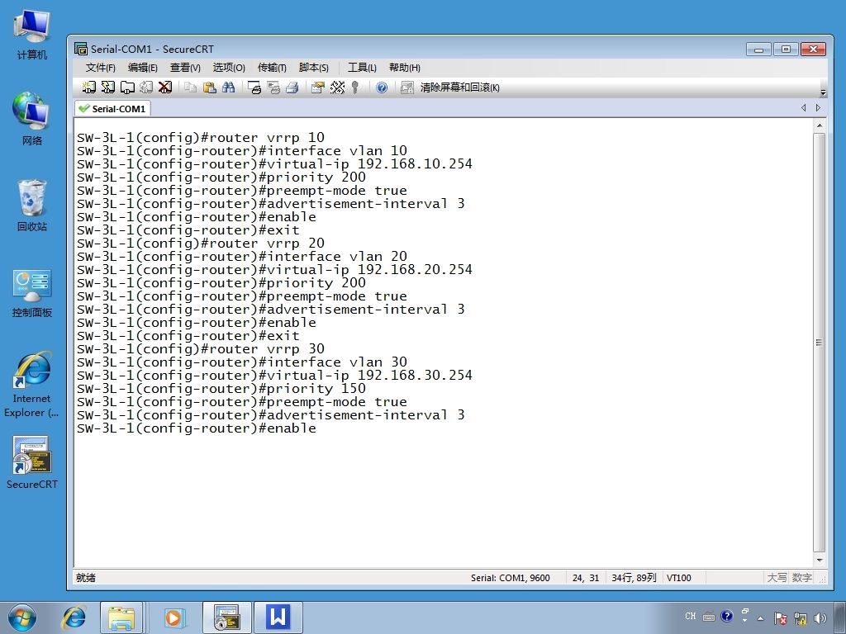The image size is (846, 634).
Task: Click the SecureCRT window title icon
Action: (81, 49)
